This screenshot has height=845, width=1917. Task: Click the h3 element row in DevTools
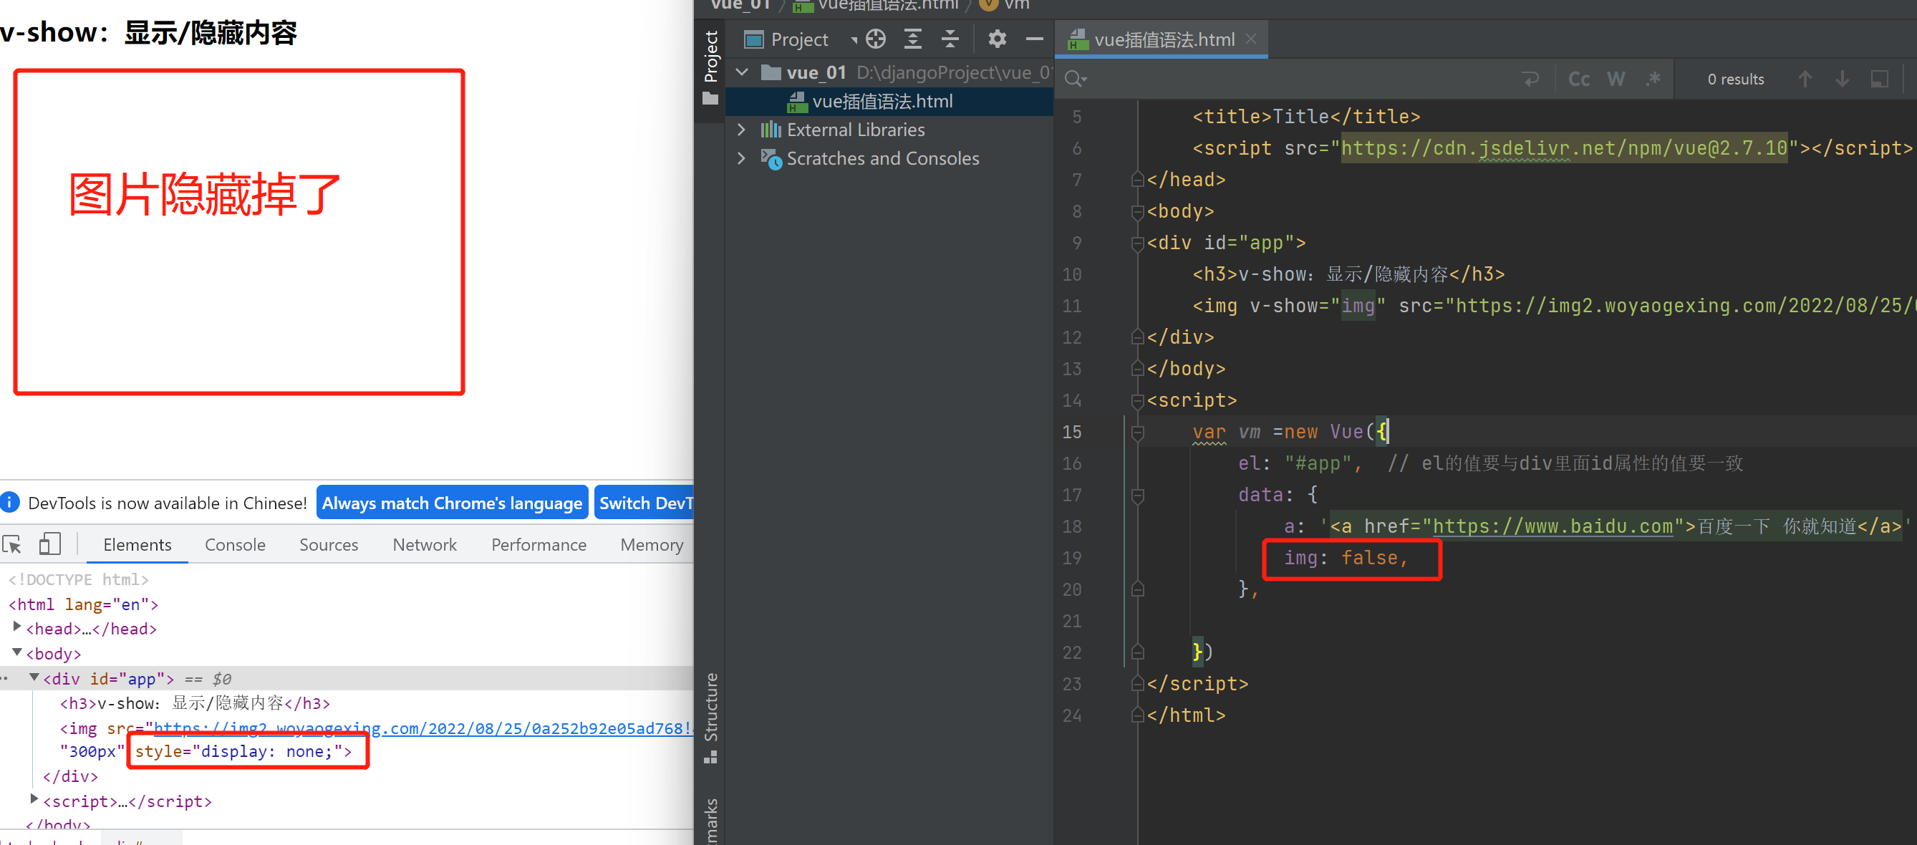pyautogui.click(x=195, y=702)
